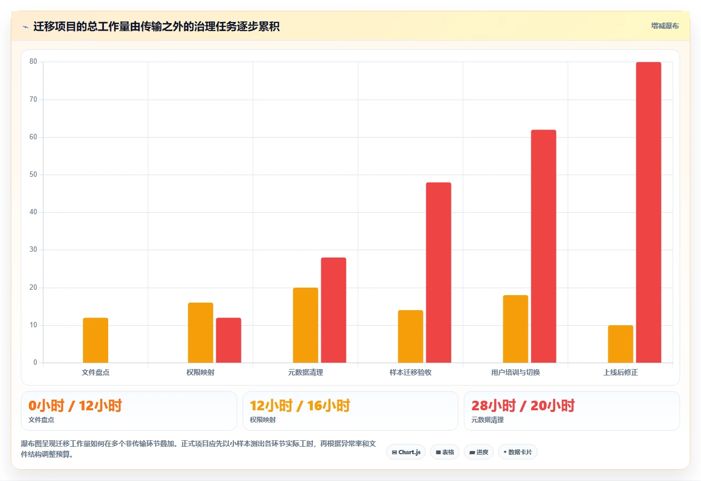Click the 进度 chip
Screen dimensions: 701x481
(x=479, y=452)
